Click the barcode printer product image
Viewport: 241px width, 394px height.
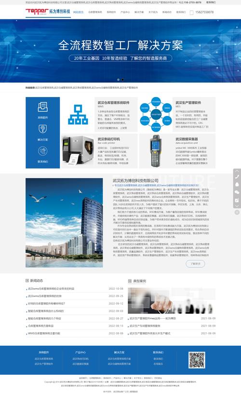[x=78, y=151]
